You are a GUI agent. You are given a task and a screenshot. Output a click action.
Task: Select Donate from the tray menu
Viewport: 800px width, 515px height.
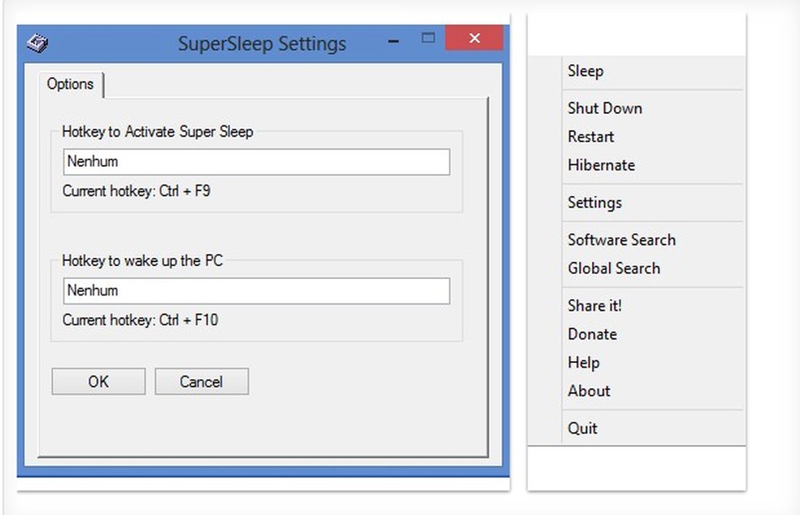[x=592, y=334]
